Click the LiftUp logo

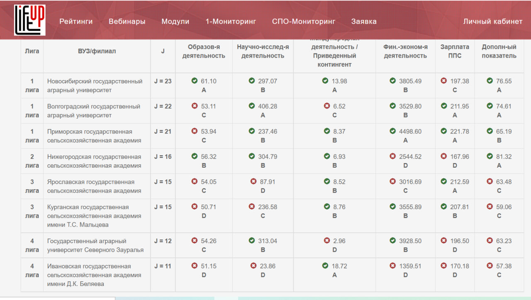point(29,20)
